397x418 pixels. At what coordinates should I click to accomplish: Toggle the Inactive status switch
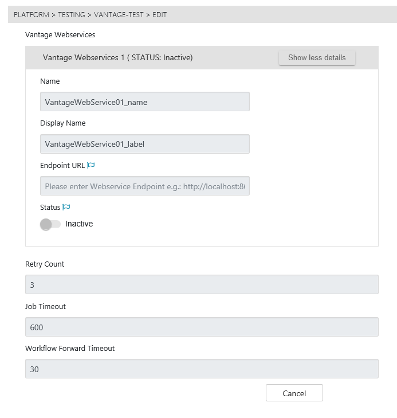pos(50,224)
